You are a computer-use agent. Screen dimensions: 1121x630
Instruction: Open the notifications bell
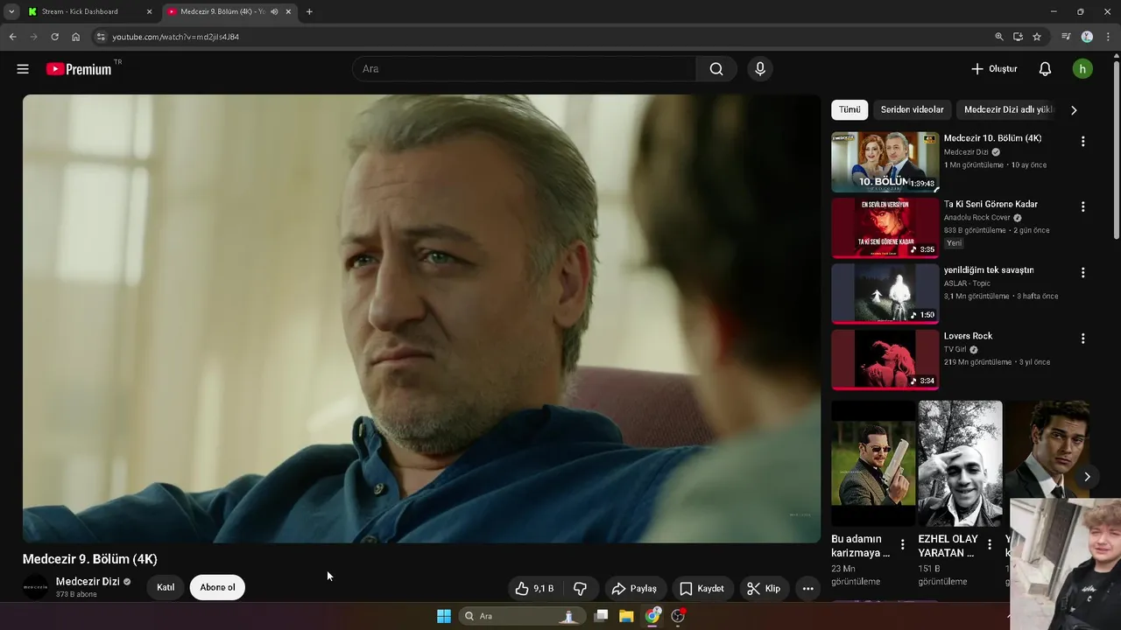1045,69
